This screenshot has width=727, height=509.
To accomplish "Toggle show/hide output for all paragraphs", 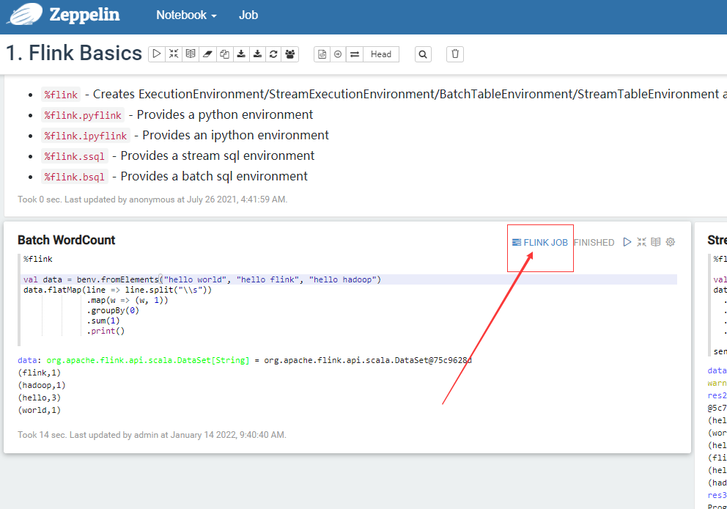I will pos(190,54).
